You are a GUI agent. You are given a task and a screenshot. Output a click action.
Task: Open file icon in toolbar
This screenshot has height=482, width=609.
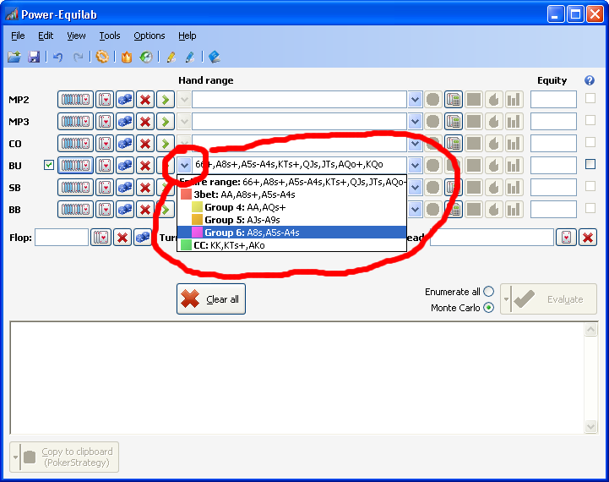coord(14,58)
